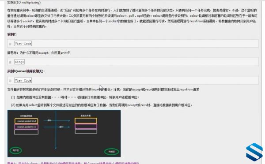The width and height of the screenshot is (265, 164).
Task: Click the 实例2(IO multiplexing) heading at top
Action: point(24,3)
